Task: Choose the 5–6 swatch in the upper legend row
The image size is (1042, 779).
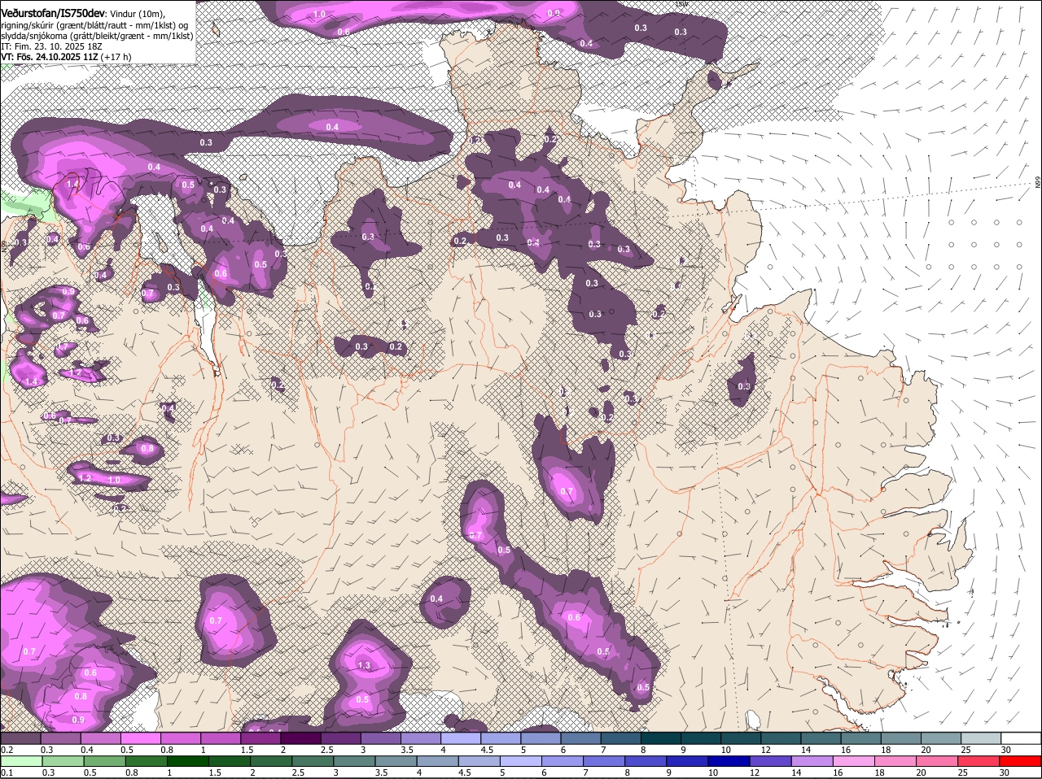Action: tap(541, 738)
